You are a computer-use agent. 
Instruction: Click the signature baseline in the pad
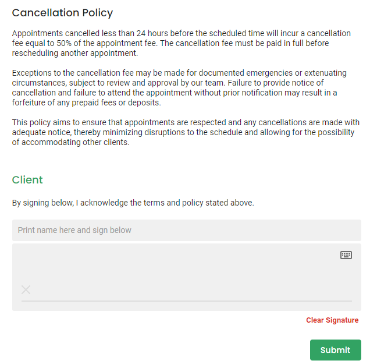point(187,301)
